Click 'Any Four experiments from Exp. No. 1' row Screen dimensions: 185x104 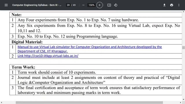click(96, 20)
